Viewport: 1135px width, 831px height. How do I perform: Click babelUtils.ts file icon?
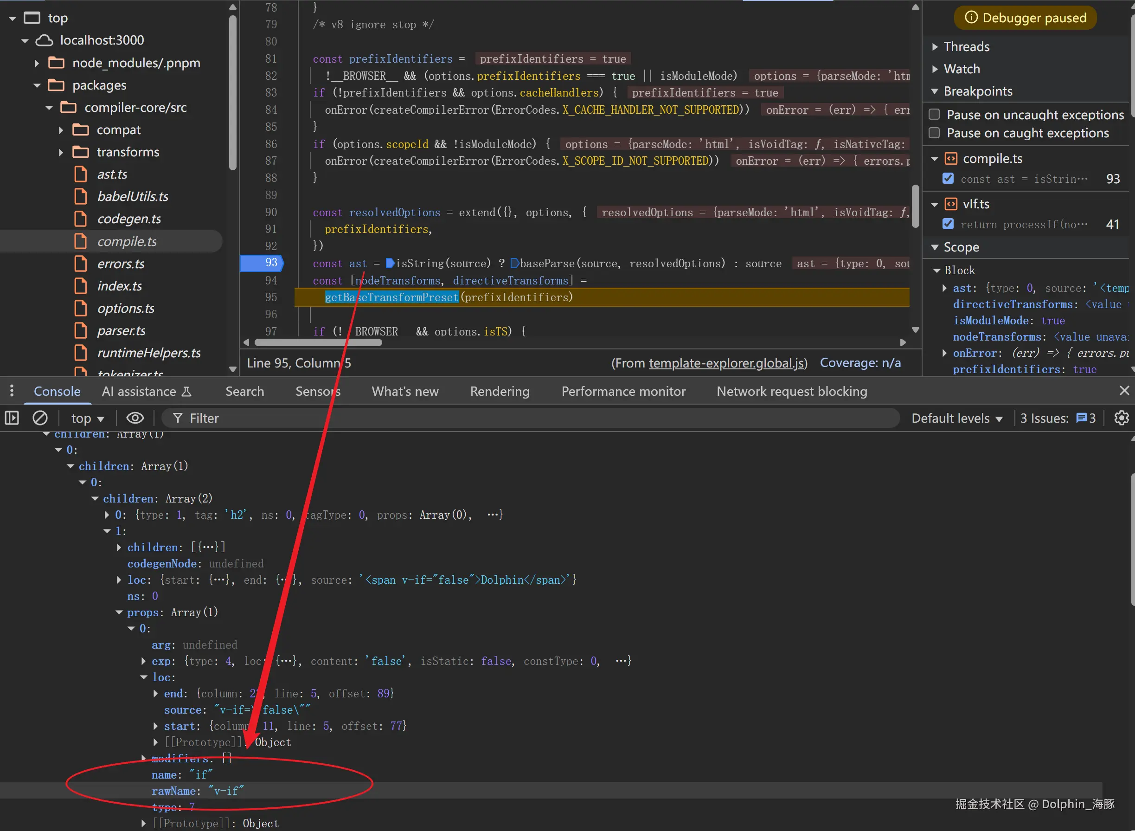[80, 197]
